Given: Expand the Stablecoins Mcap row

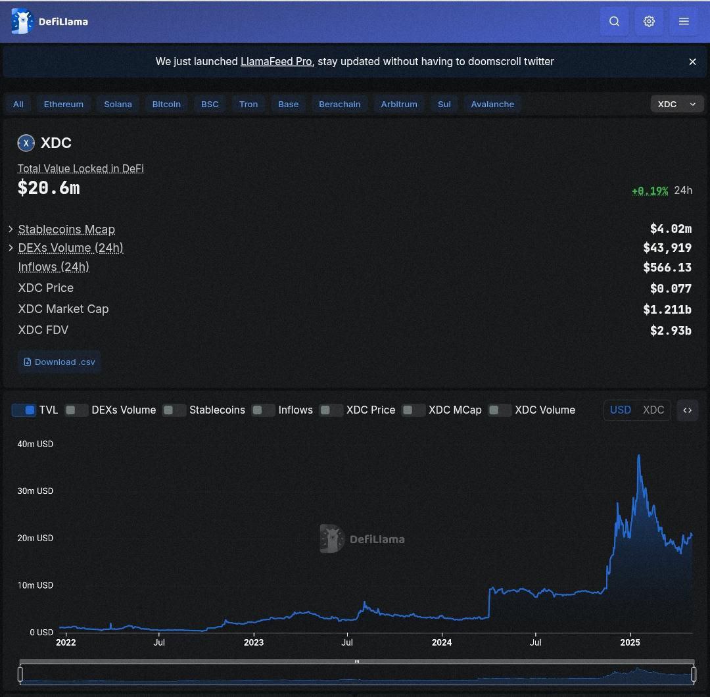Looking at the screenshot, I should [11, 229].
